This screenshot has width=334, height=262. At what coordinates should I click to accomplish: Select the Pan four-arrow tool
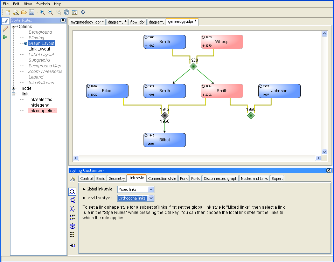click(x=83, y=12)
